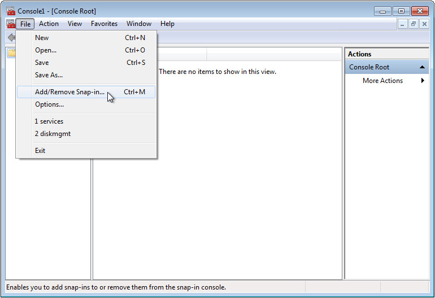Open the Help menu
Viewport: 435px width, 298px height.
point(167,24)
